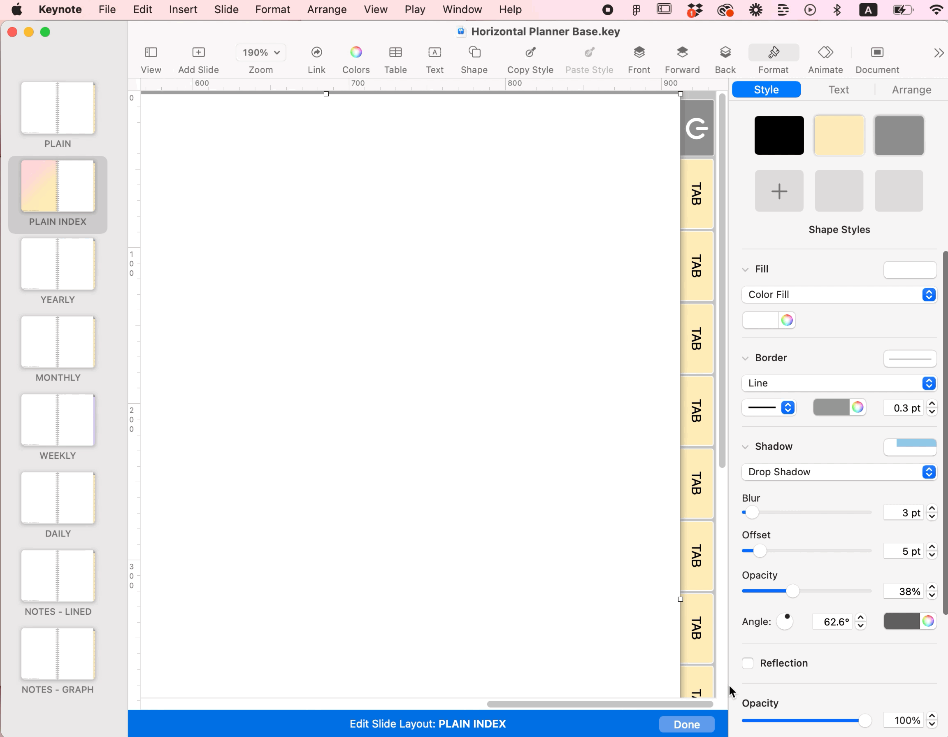Select the WEEKLY layout thumbnail
Screen dimensions: 948x737
pyautogui.click(x=58, y=420)
